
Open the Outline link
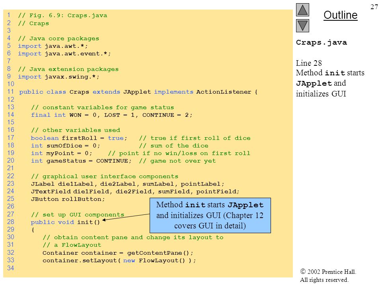pos(340,15)
